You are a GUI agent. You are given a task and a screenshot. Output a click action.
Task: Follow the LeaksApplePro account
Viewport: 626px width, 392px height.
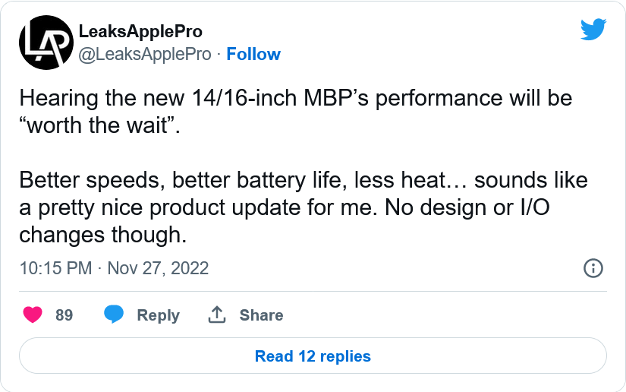pyautogui.click(x=253, y=54)
